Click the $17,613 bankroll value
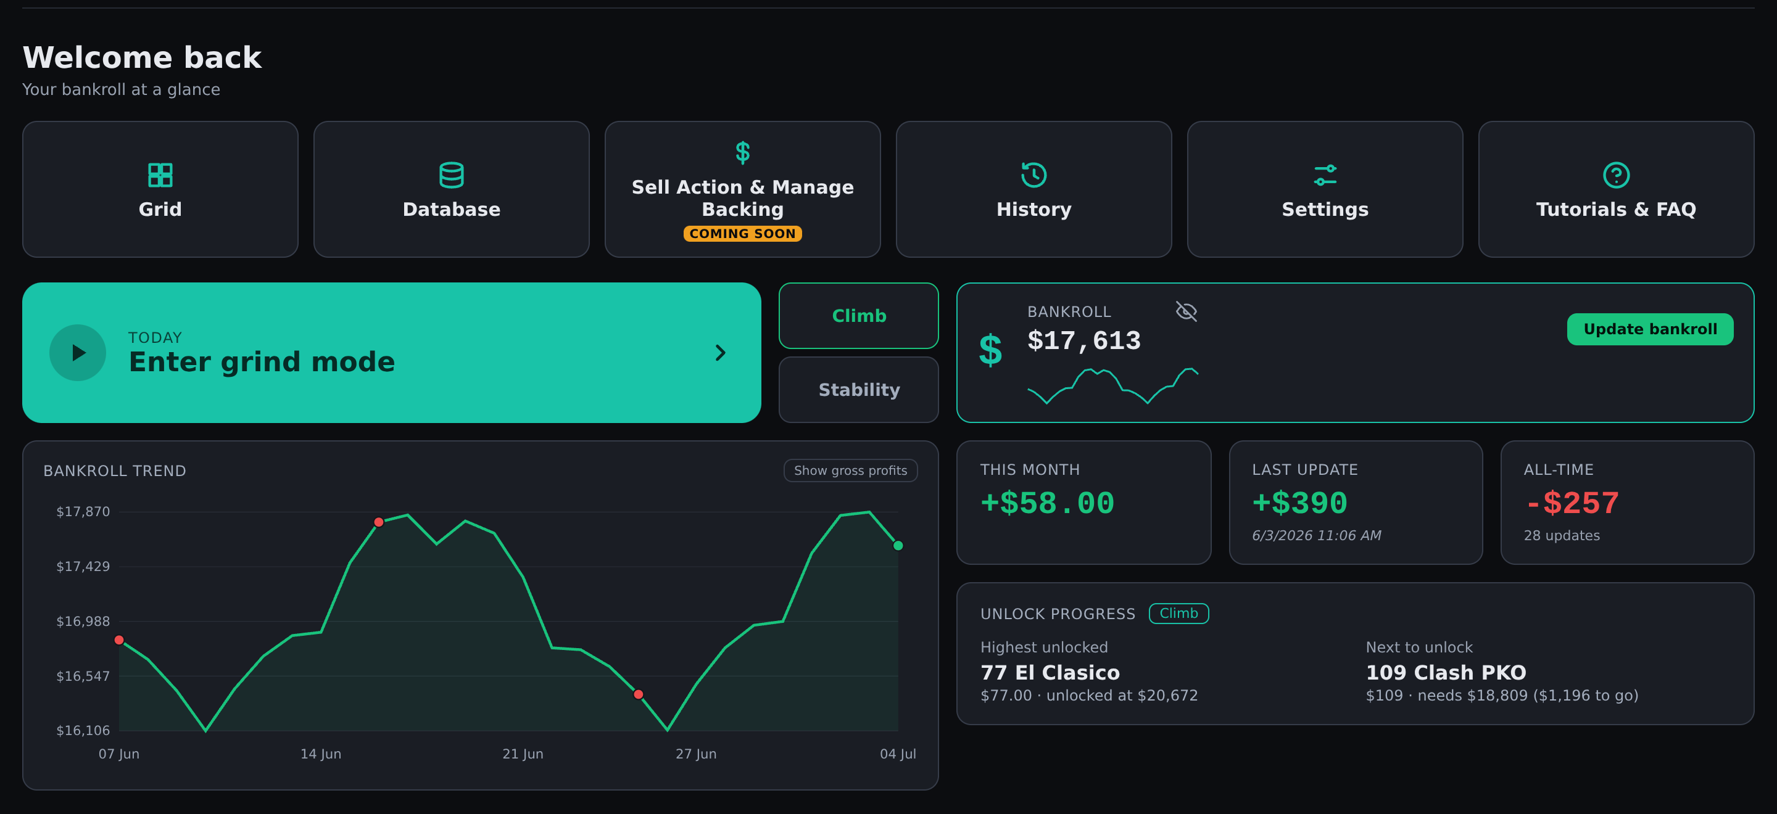The height and width of the screenshot is (814, 1777). 1083,340
